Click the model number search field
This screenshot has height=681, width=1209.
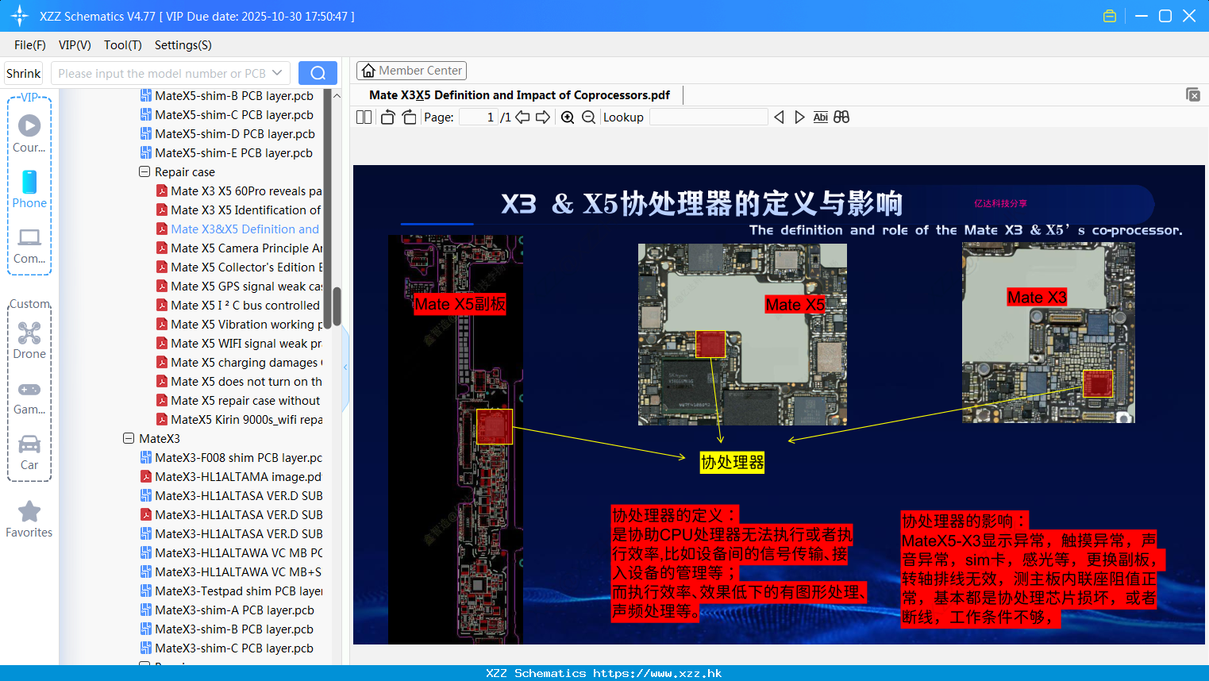pyautogui.click(x=161, y=73)
